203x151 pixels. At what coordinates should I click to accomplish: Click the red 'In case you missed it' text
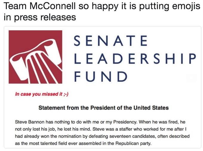pos(39,94)
